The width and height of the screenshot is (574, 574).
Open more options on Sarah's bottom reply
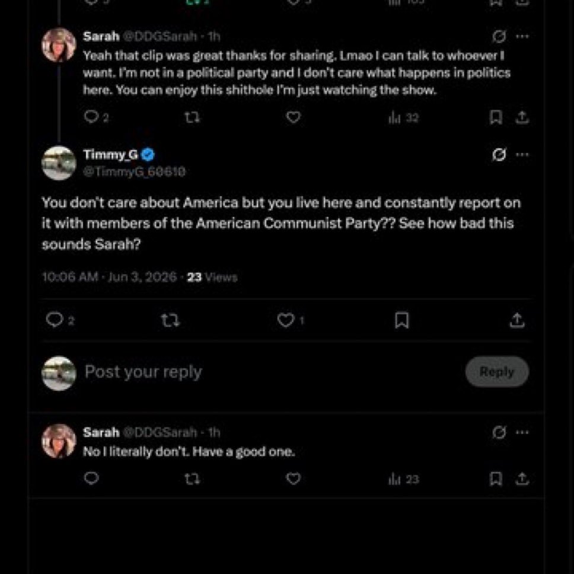coord(522,432)
